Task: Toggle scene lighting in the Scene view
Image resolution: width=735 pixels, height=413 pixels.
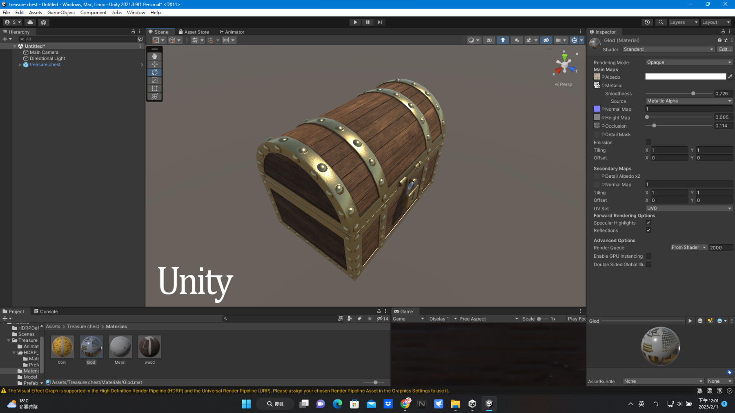Action: (x=503, y=40)
